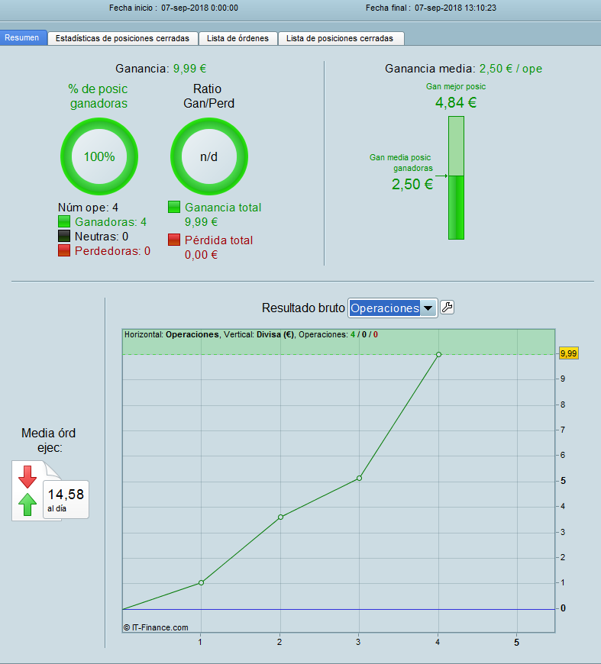The width and height of the screenshot is (601, 664).
Task: Open the Lista de órdenes tab
Action: (237, 38)
